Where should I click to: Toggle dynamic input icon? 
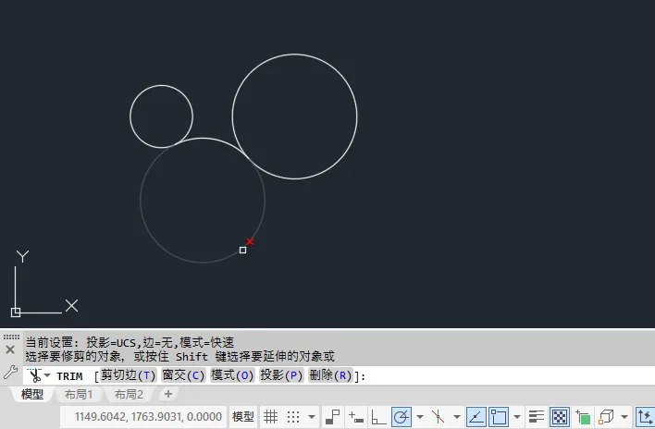[x=355, y=416]
